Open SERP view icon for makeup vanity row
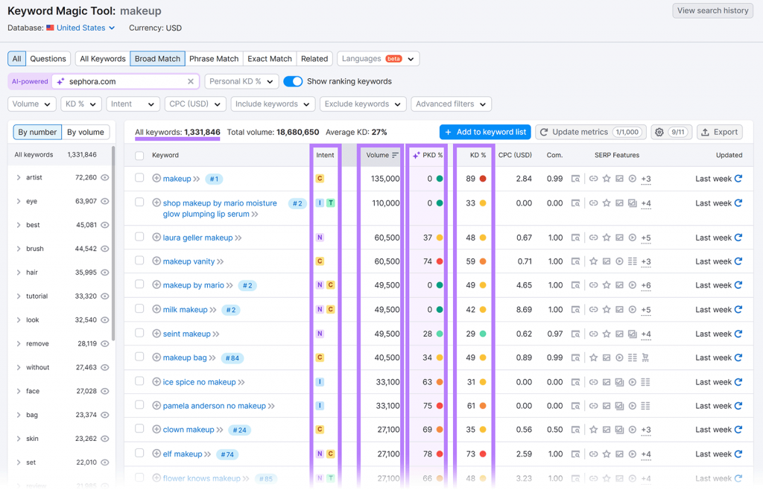Screen dimensions: 763x490 click(x=575, y=261)
